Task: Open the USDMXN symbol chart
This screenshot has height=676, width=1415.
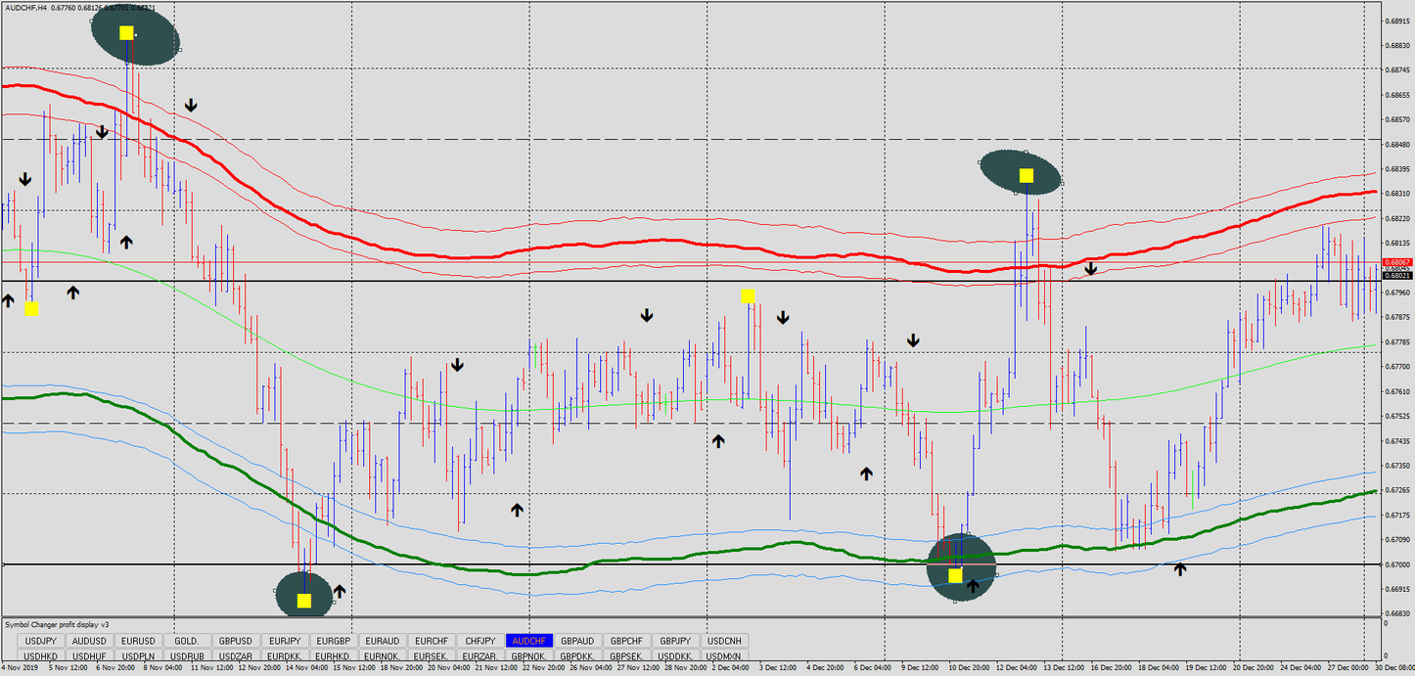Action: tap(726, 655)
